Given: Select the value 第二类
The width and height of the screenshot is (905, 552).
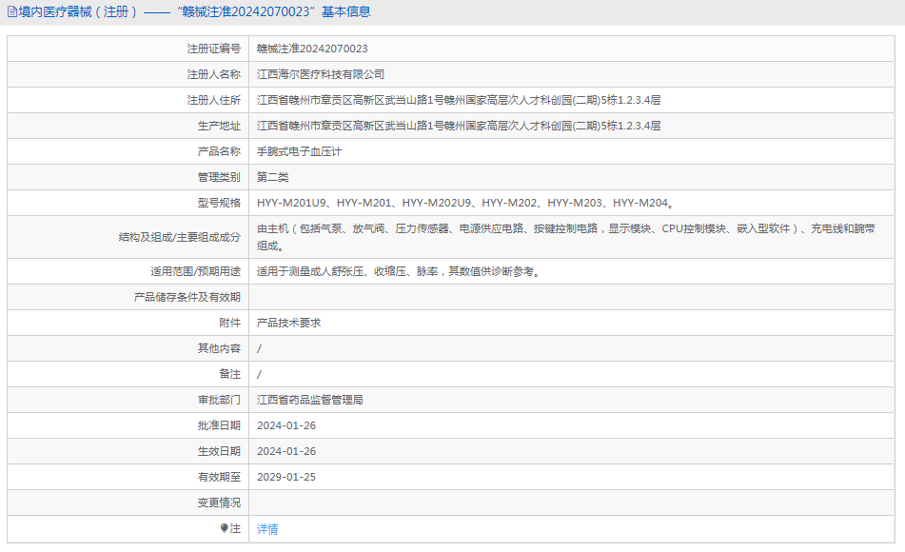Looking at the screenshot, I should click(272, 177).
